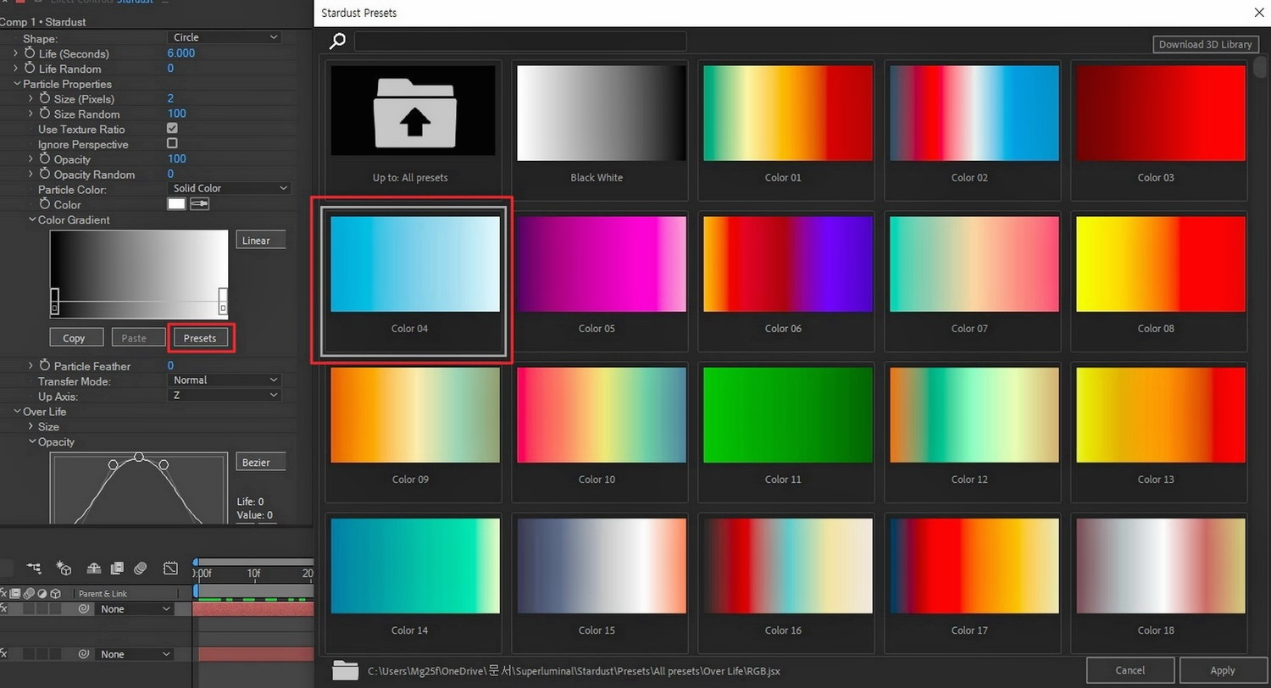Open the Transfer Mode dropdown showing Normal

click(x=224, y=380)
